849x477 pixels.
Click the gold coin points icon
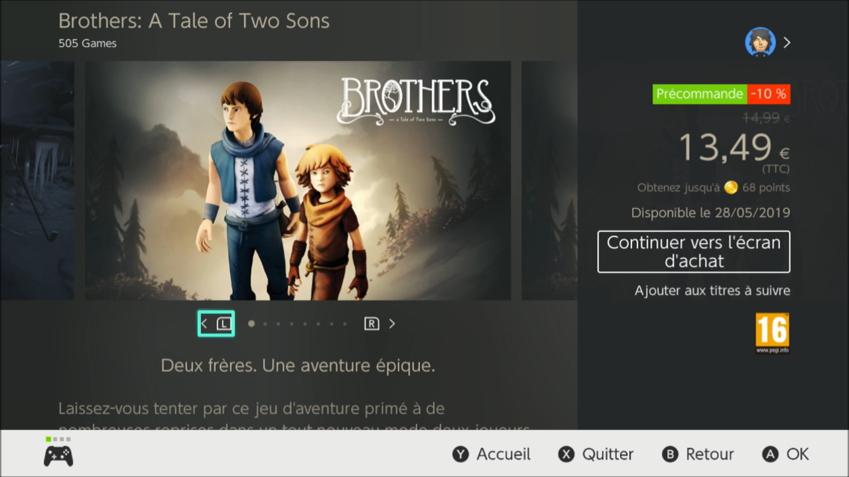[x=731, y=187]
